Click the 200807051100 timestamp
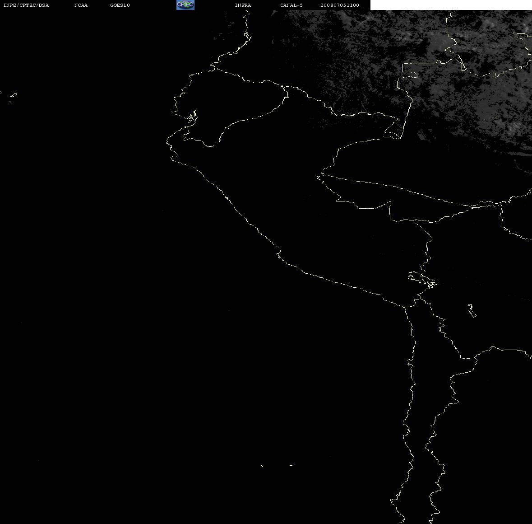The image size is (532, 524). [340, 5]
